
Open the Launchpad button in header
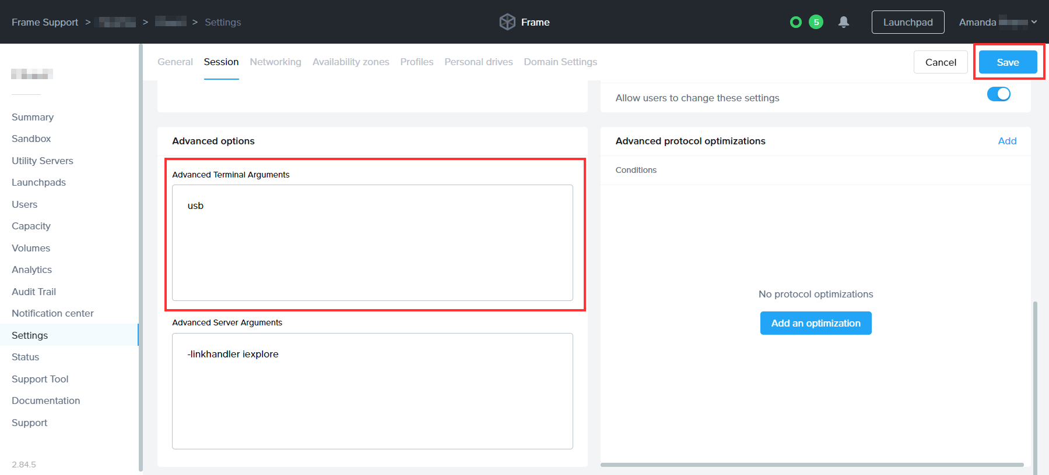pyautogui.click(x=908, y=22)
